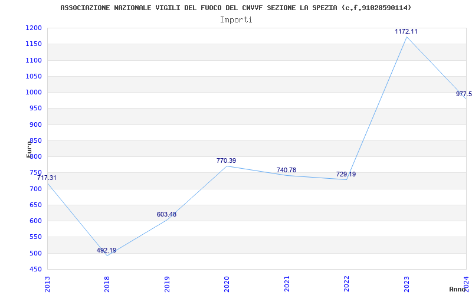Click y-axis tick 900
This screenshot has height=295, width=472.
35,124
